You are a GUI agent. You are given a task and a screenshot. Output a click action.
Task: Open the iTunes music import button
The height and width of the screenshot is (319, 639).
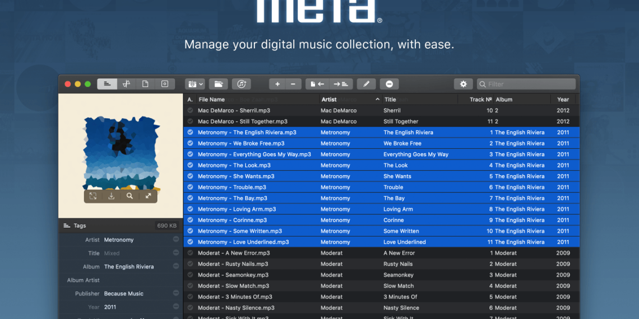tap(241, 84)
